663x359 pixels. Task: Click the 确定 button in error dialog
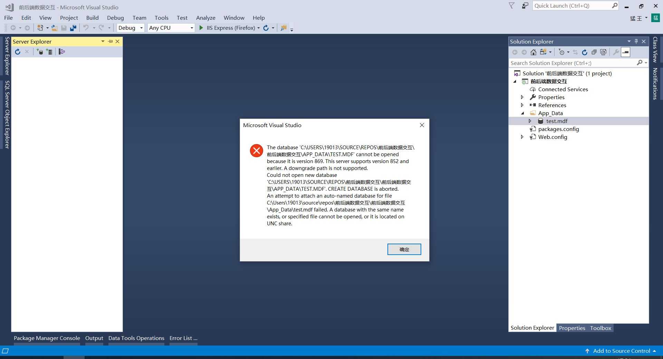404,249
